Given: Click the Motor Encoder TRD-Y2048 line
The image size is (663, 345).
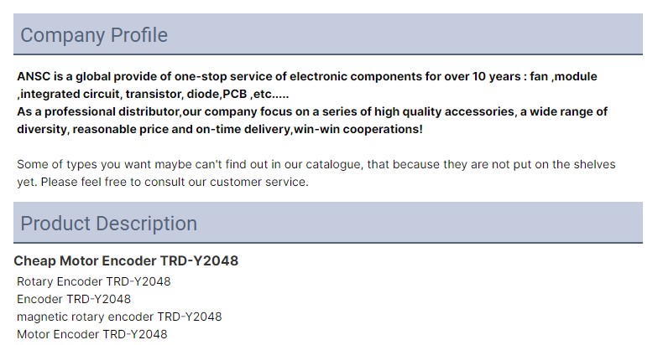Looking at the screenshot, I should pyautogui.click(x=91, y=334).
